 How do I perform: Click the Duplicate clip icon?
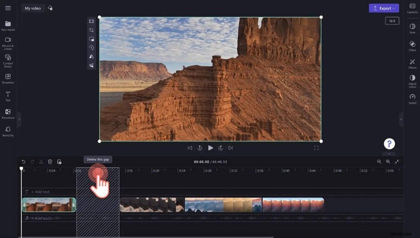pos(59,161)
